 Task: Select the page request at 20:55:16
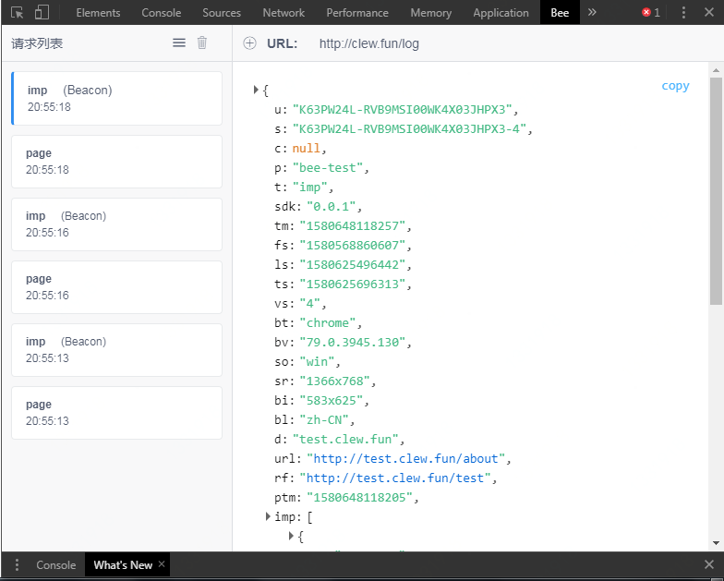coord(116,286)
